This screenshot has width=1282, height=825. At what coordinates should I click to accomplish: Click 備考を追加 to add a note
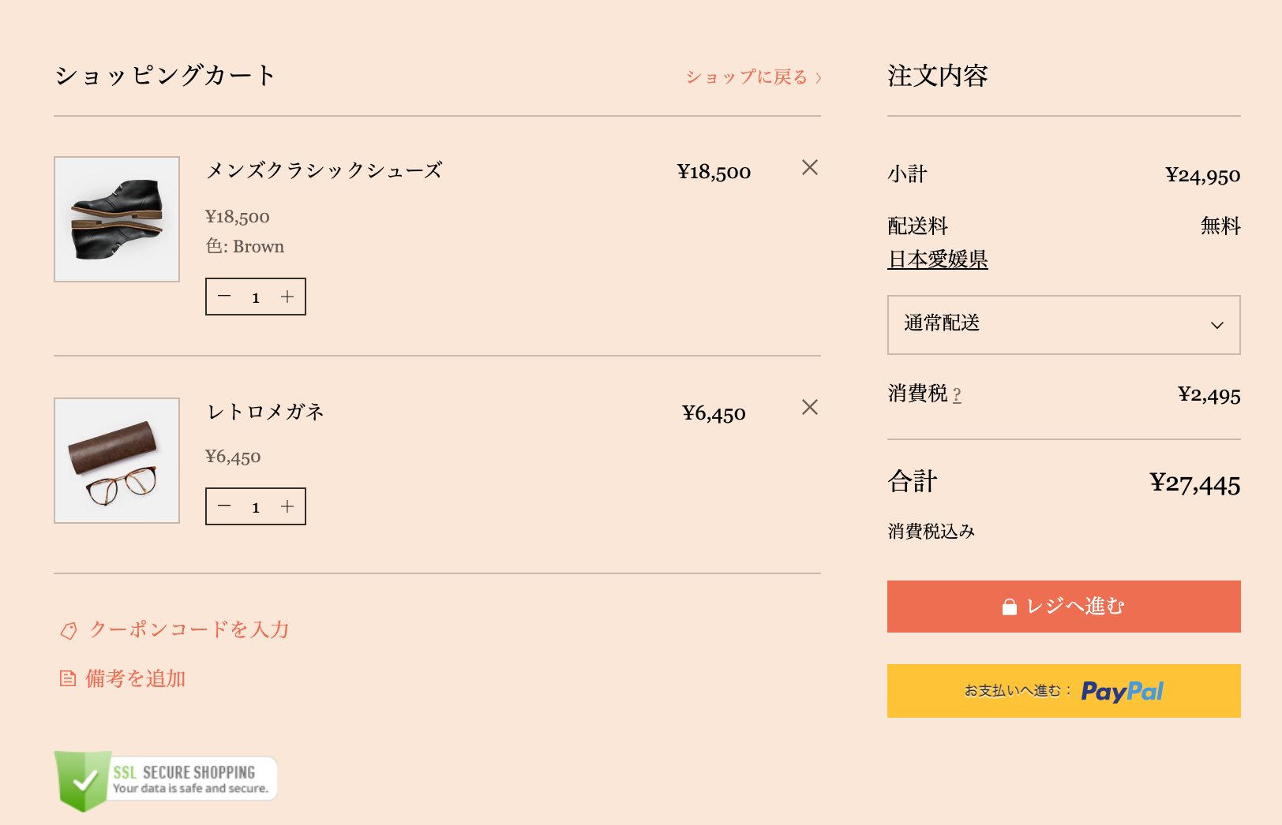[x=136, y=678]
